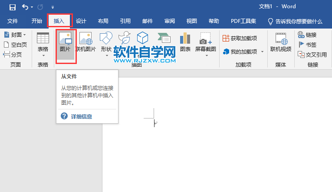This screenshot has height=192, width=332.
Task: Insert a Hyperlink (链接)
Action: click(x=307, y=35)
